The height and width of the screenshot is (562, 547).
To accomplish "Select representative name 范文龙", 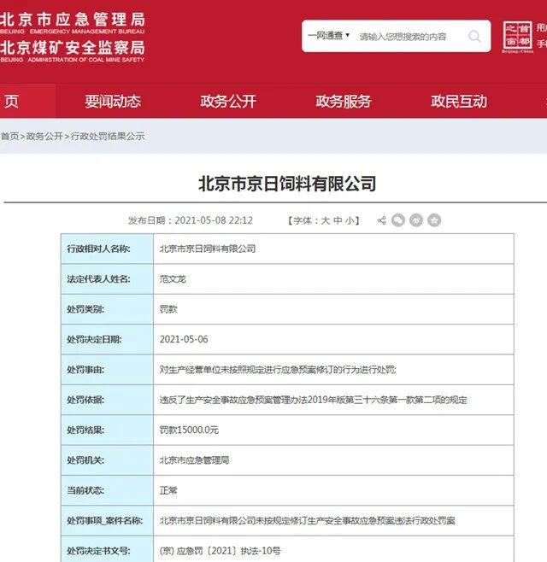I will pos(173,278).
